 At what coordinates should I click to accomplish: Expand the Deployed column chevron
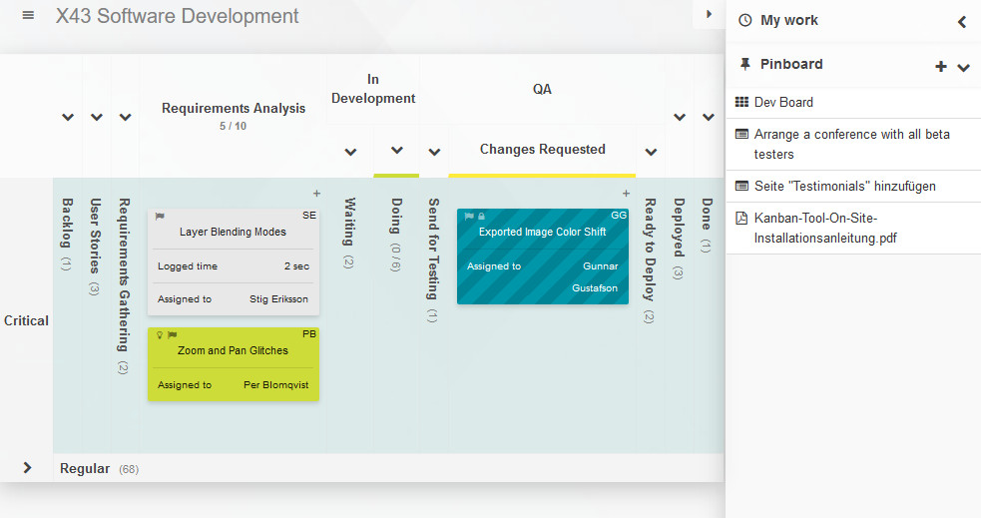click(680, 118)
